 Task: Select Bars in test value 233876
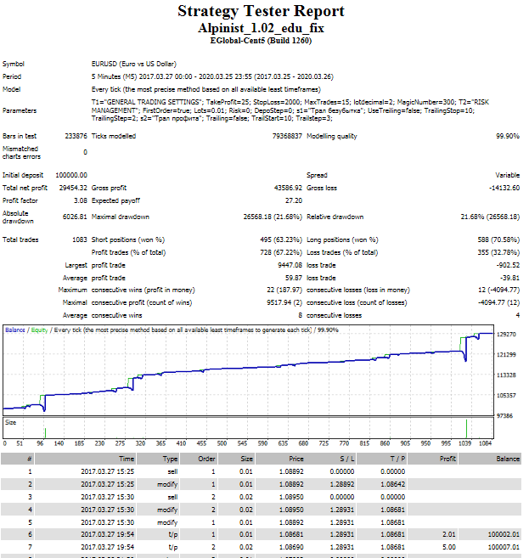[x=76, y=136]
